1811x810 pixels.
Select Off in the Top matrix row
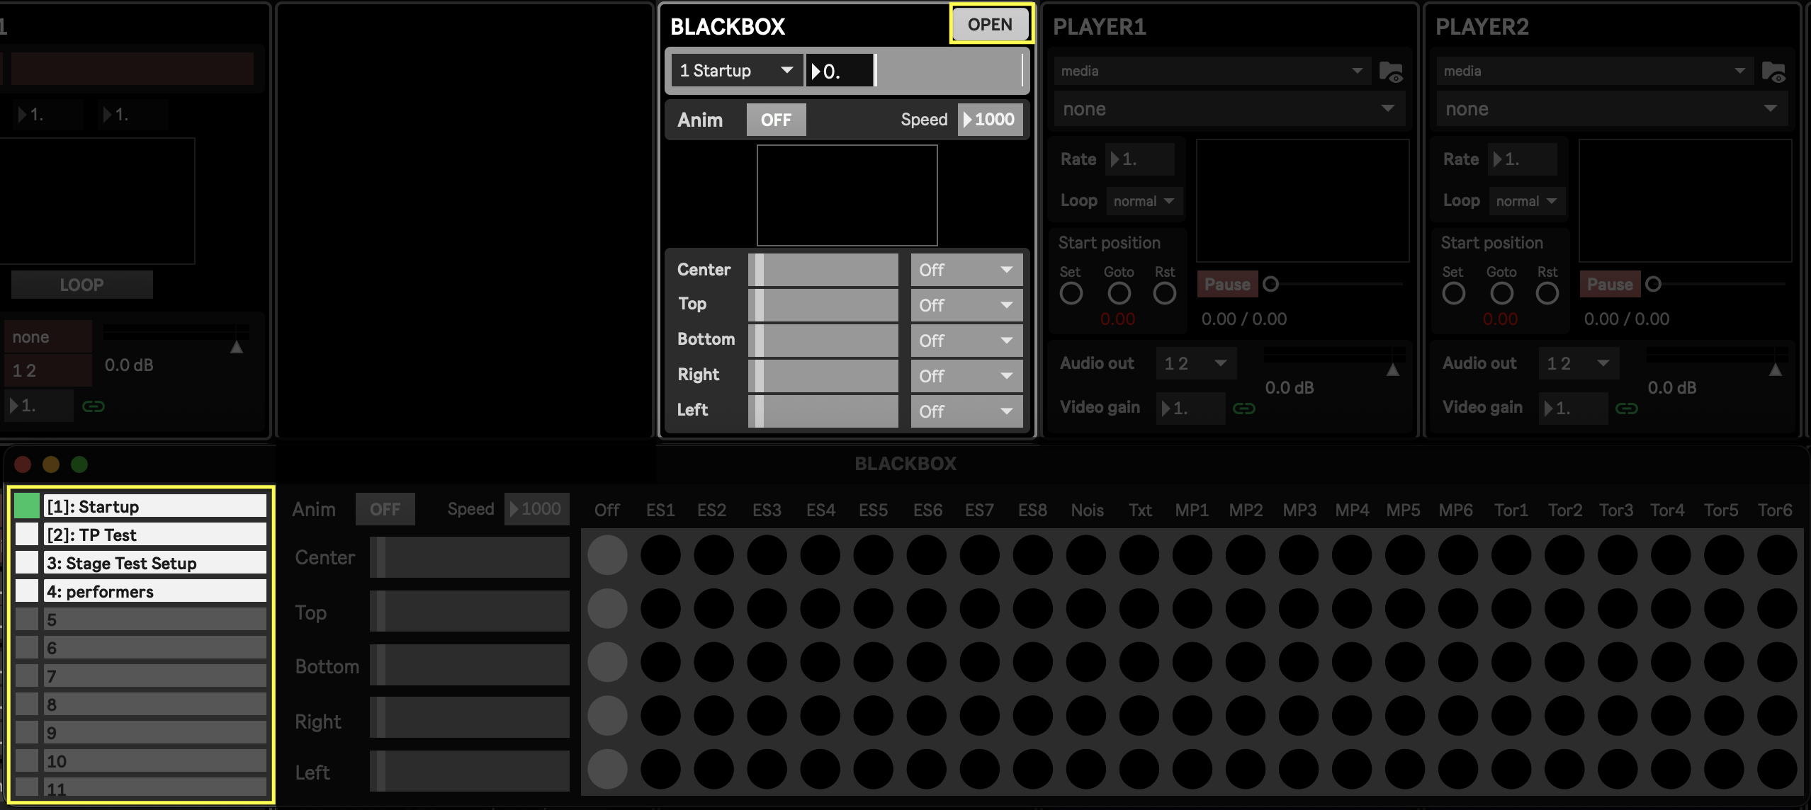tap(607, 608)
